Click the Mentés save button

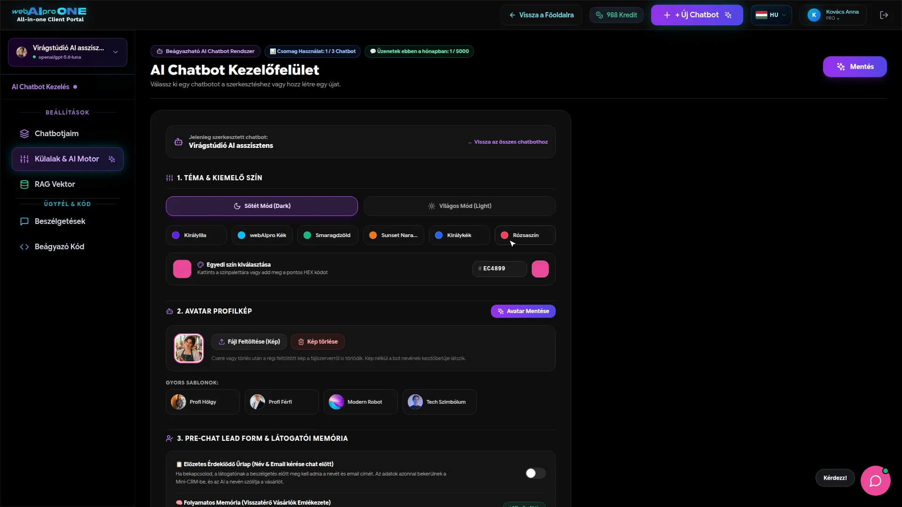click(855, 67)
